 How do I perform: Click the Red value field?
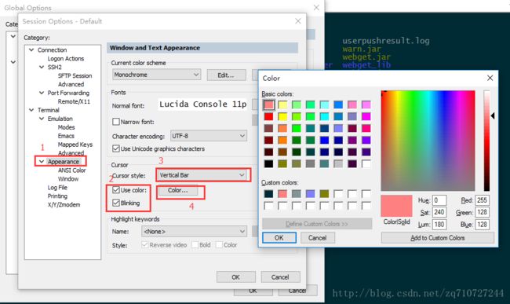(x=482, y=200)
